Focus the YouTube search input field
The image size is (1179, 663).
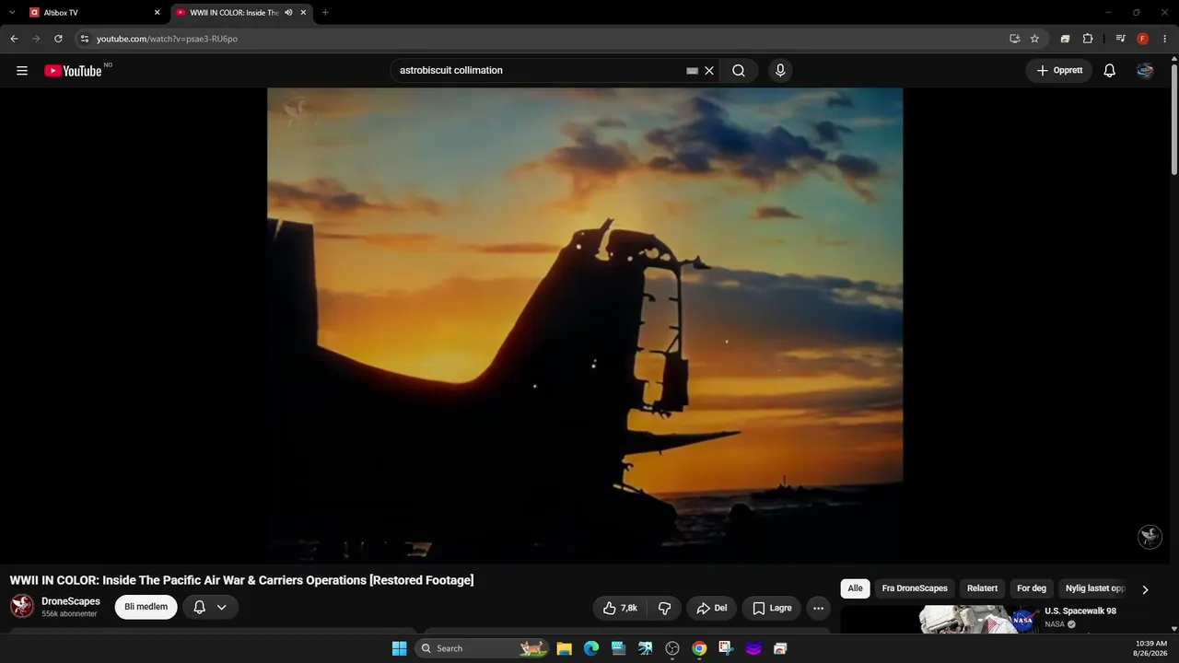tap(541, 71)
